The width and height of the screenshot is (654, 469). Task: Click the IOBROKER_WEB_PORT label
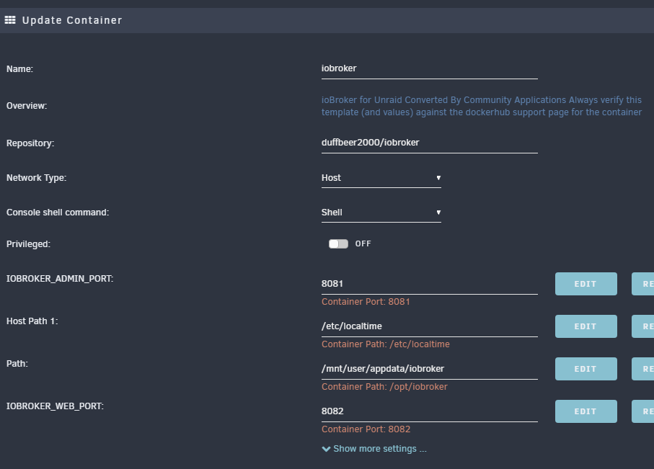point(55,406)
